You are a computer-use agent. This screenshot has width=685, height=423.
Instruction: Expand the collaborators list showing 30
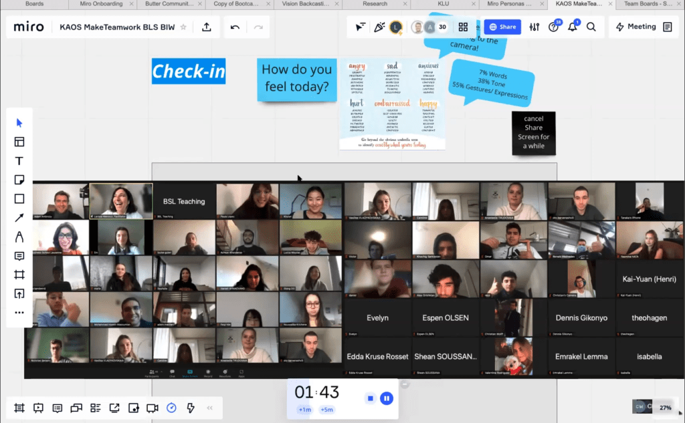pos(442,27)
